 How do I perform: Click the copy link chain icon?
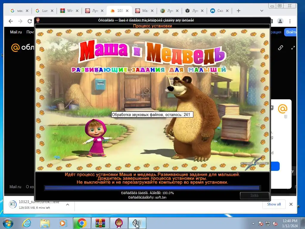coord(280,48)
